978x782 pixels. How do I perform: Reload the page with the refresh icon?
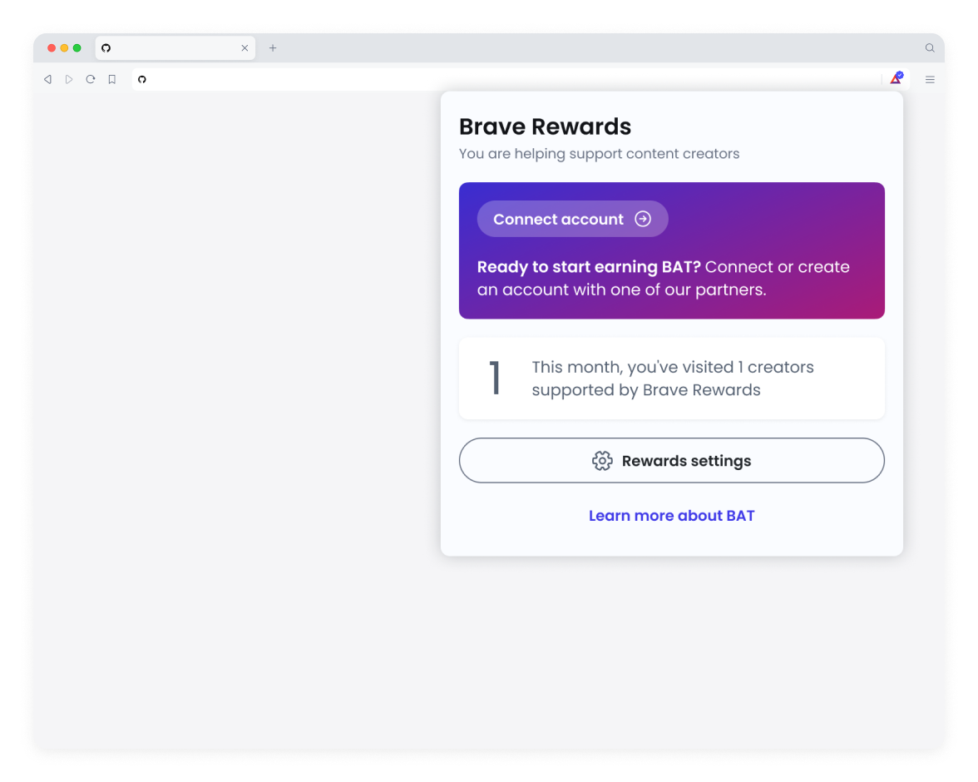click(x=91, y=79)
